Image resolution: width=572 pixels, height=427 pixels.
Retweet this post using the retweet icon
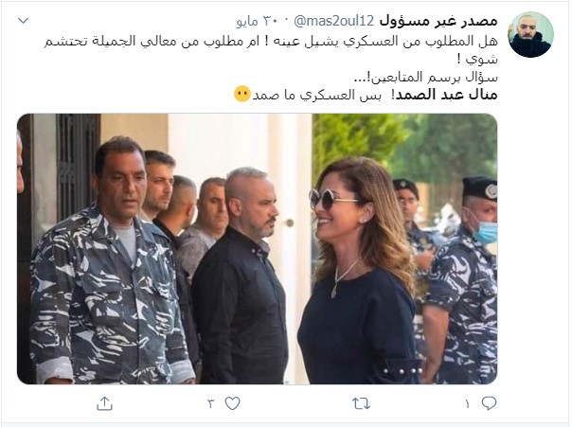361,403
